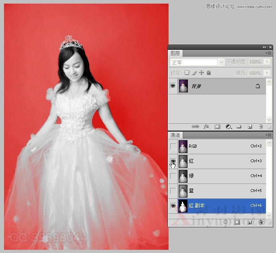
Task: Click the 红 副本 channel thumbnail
Action: (x=183, y=206)
